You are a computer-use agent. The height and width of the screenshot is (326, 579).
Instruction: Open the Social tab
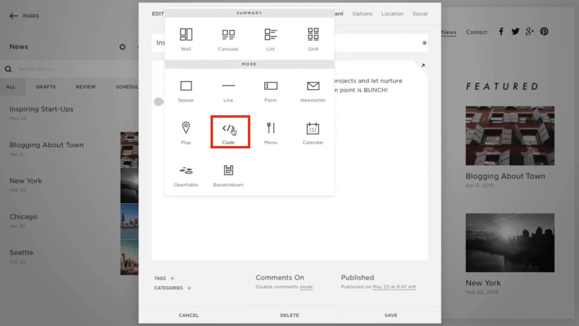[419, 14]
